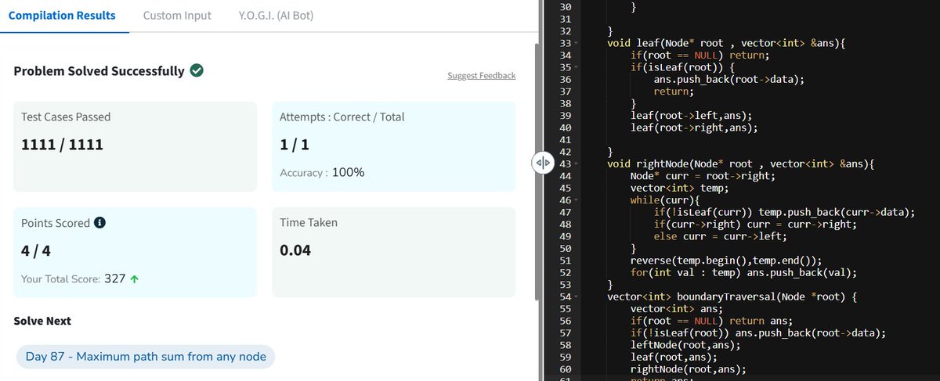This screenshot has height=381, width=940.
Task: Click the Time Taken value 0.04
Action: point(295,251)
